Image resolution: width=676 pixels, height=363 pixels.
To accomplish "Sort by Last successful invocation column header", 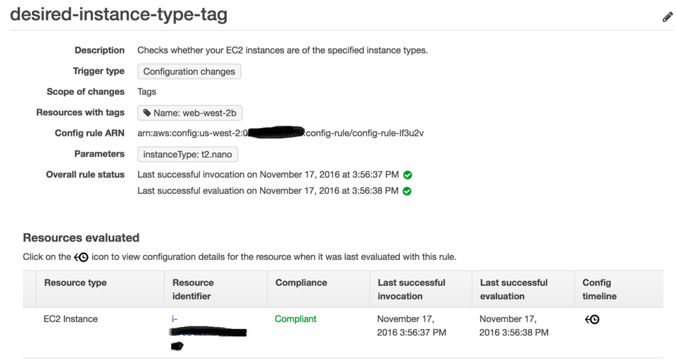I will [411, 289].
